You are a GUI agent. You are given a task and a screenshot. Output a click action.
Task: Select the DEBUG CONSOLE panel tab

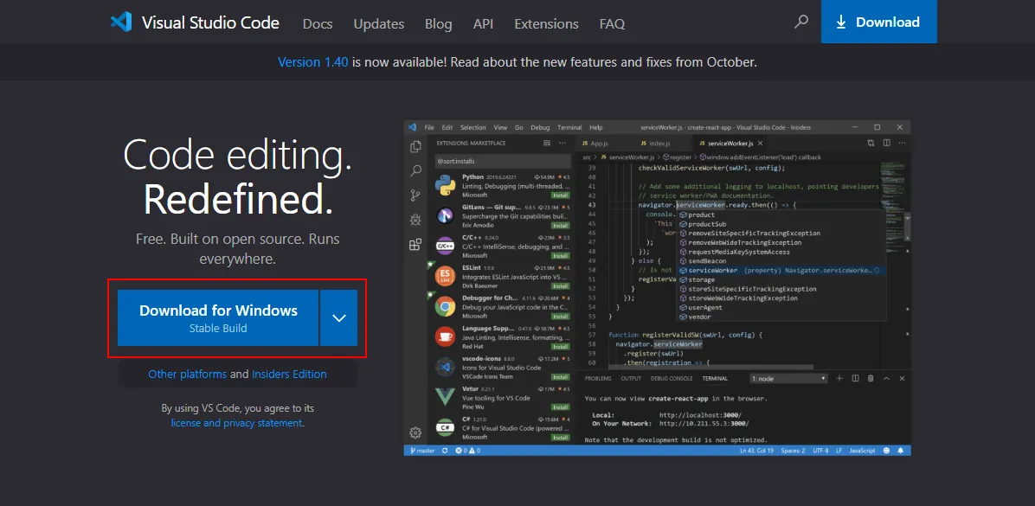point(672,379)
